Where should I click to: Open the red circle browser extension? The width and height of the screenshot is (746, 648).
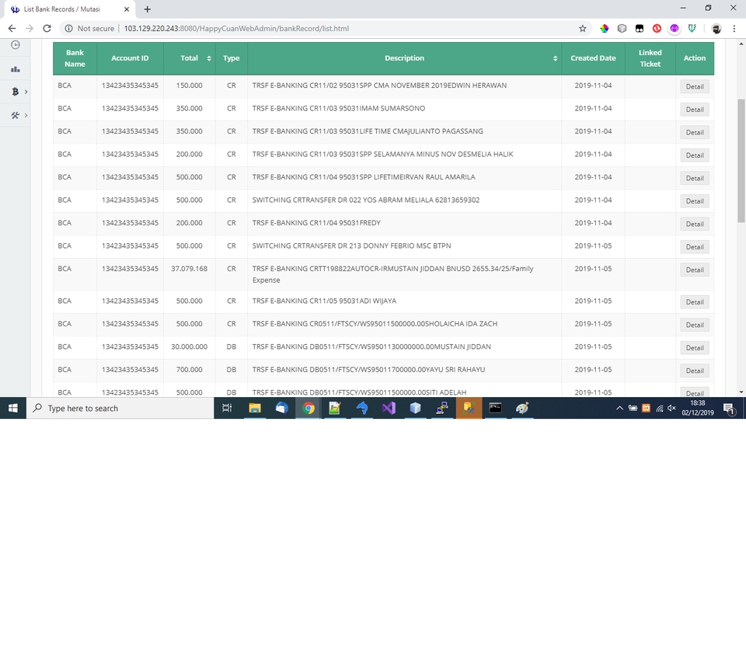tap(657, 29)
